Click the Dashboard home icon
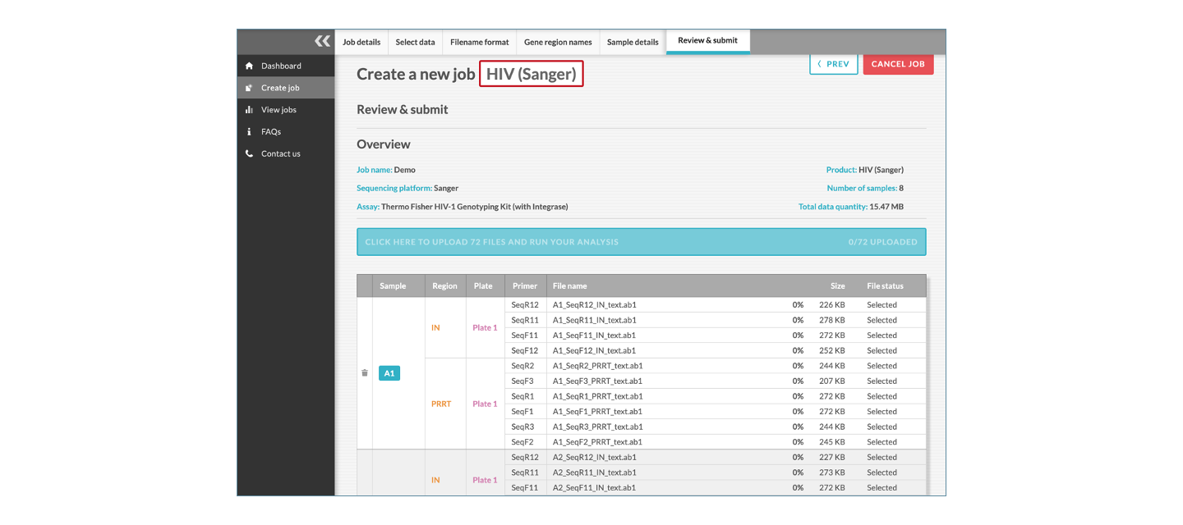This screenshot has height=525, width=1183. point(249,66)
